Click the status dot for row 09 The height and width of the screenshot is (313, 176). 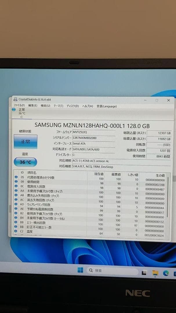coord(16,181)
